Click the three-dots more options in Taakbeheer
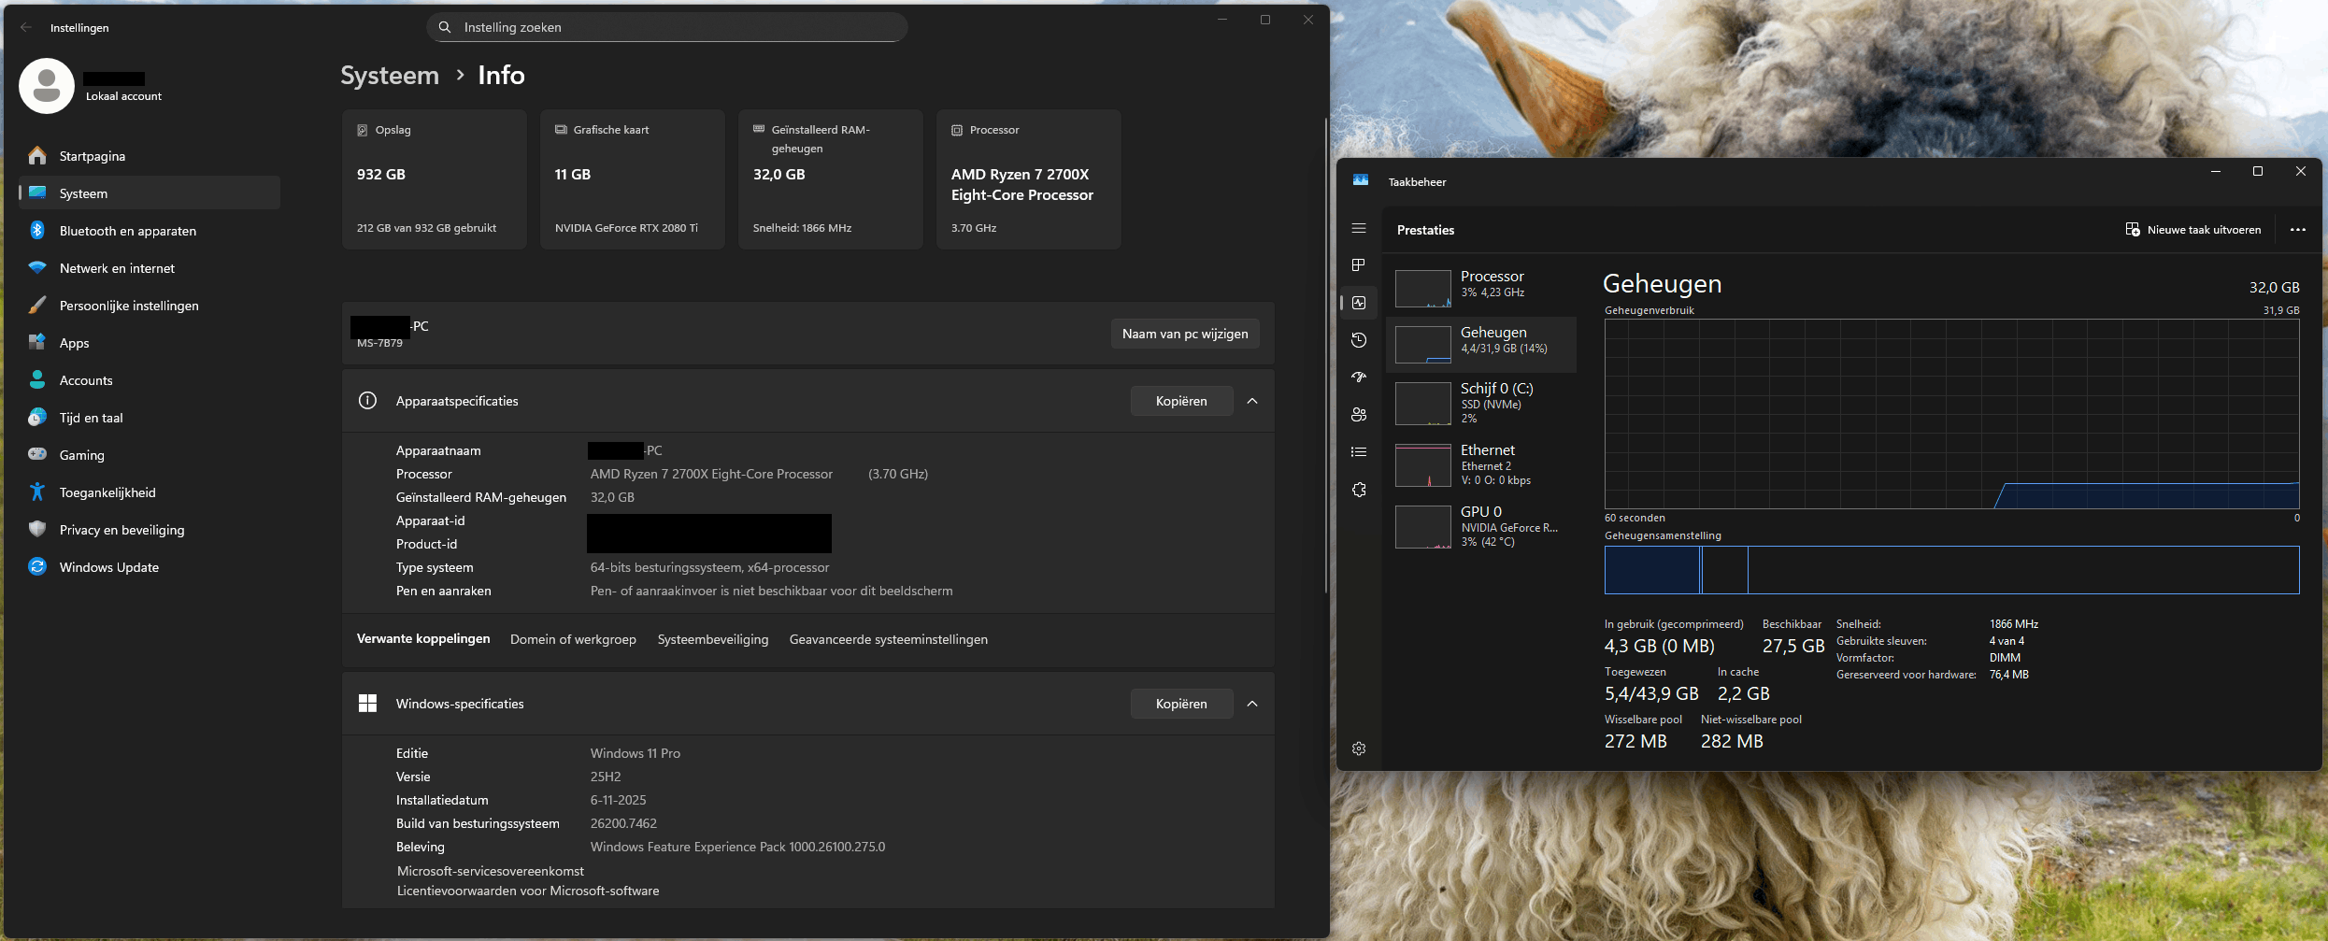 (2298, 230)
